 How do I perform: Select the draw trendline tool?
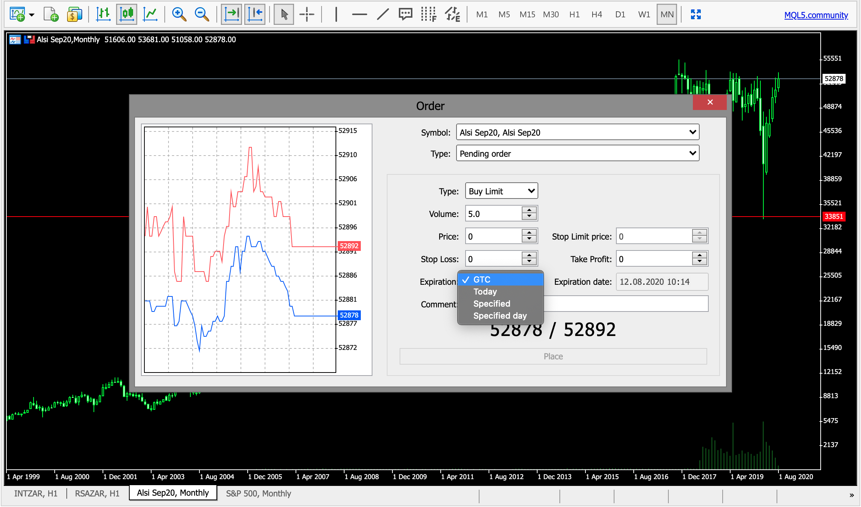382,15
